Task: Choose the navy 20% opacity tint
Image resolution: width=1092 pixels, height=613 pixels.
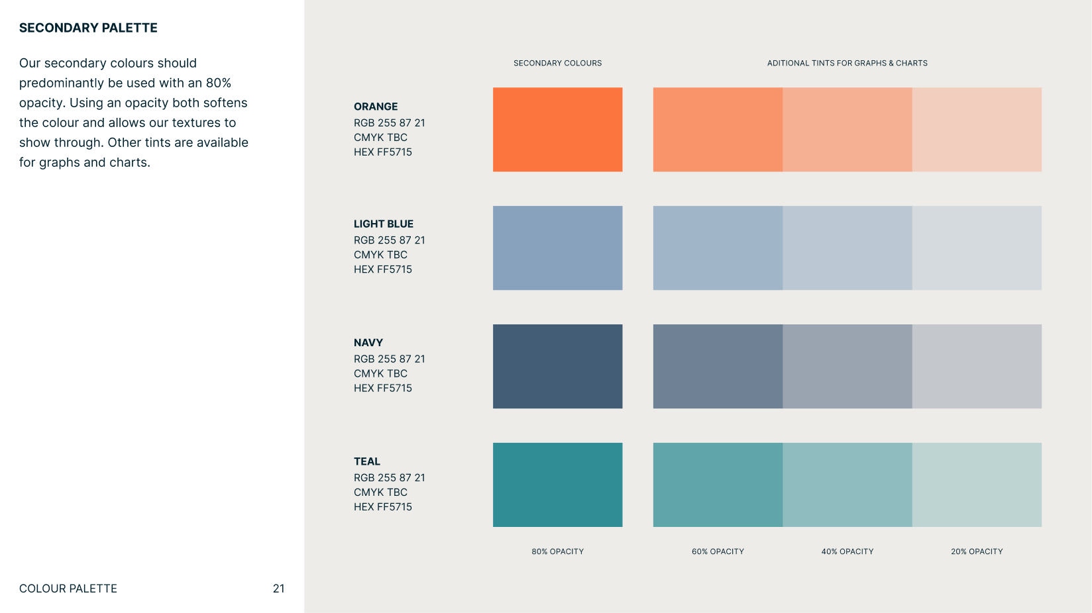Action: point(977,366)
